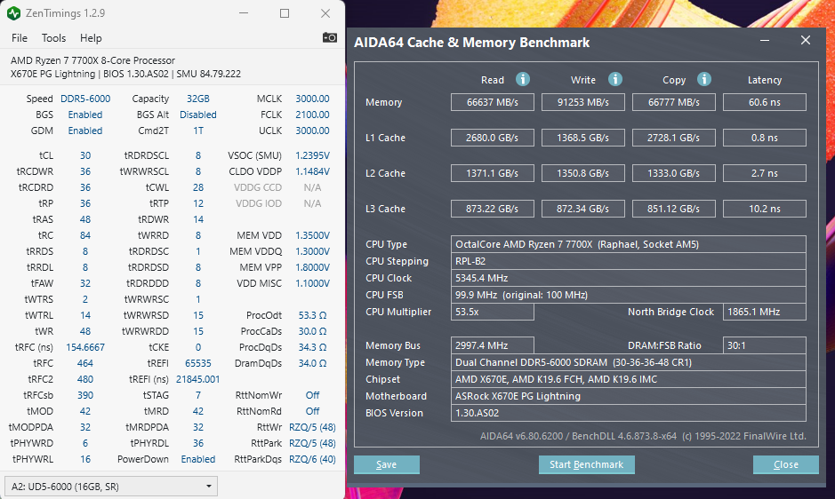Click the BGS Alt value Disabled
The height and width of the screenshot is (499, 835).
pyautogui.click(x=198, y=115)
